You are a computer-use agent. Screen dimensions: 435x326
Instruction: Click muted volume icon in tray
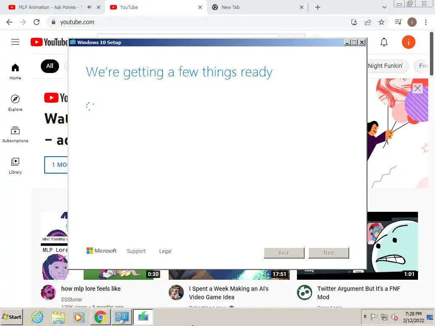(395, 317)
